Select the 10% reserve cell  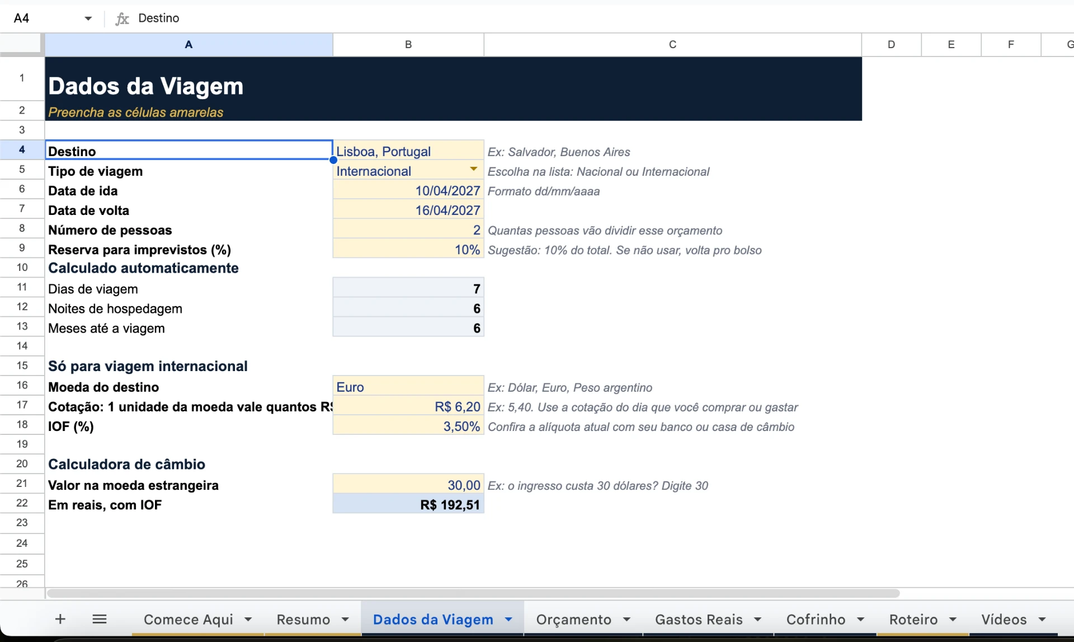[408, 248]
